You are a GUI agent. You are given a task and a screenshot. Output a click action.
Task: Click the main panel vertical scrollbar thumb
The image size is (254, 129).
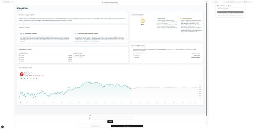pos(206,59)
